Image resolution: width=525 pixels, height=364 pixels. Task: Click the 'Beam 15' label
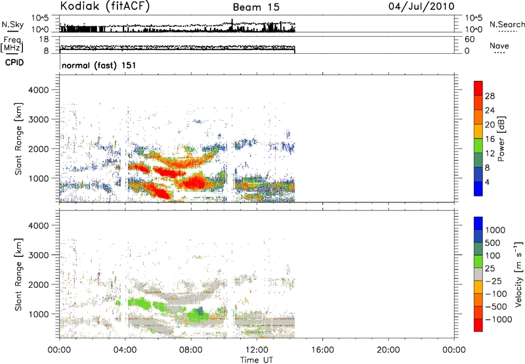tap(256, 7)
